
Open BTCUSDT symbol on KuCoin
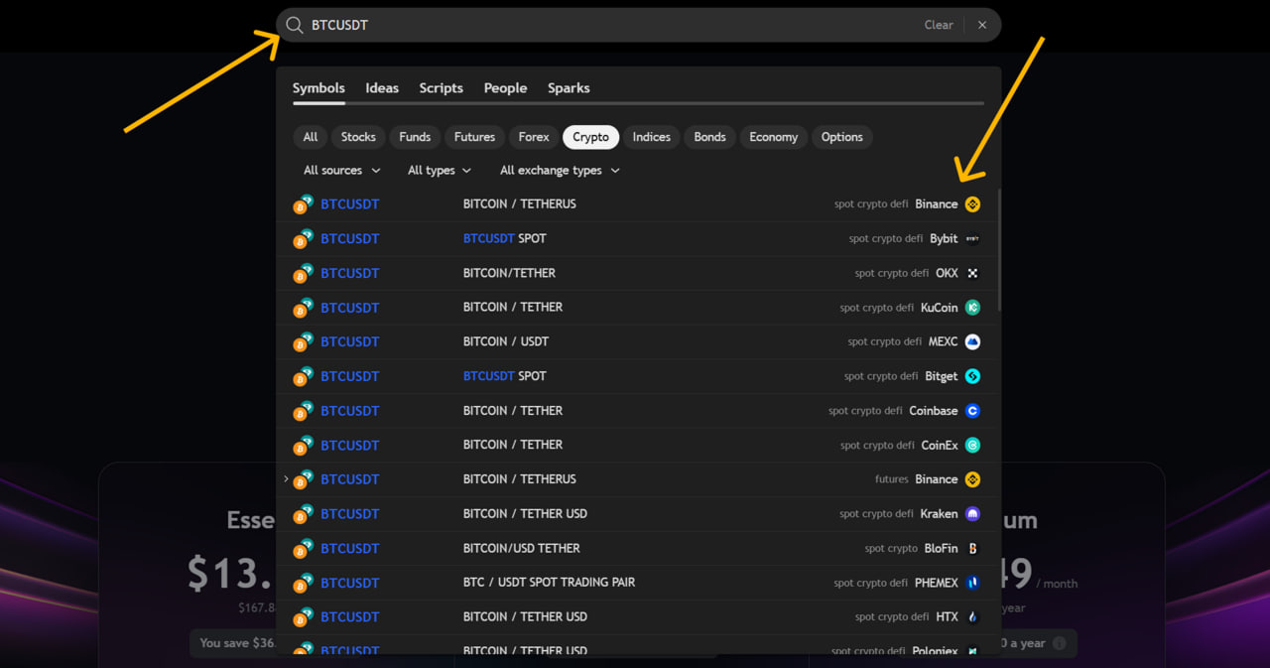pyautogui.click(x=350, y=308)
